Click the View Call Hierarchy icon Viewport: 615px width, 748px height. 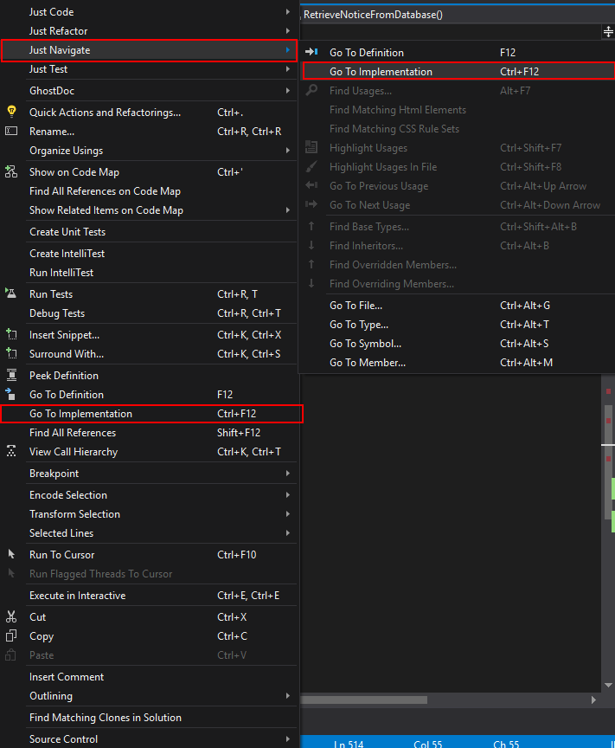[11, 451]
